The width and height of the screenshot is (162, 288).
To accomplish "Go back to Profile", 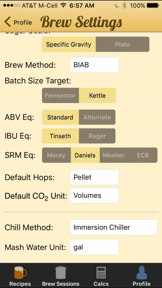I will (x=18, y=22).
